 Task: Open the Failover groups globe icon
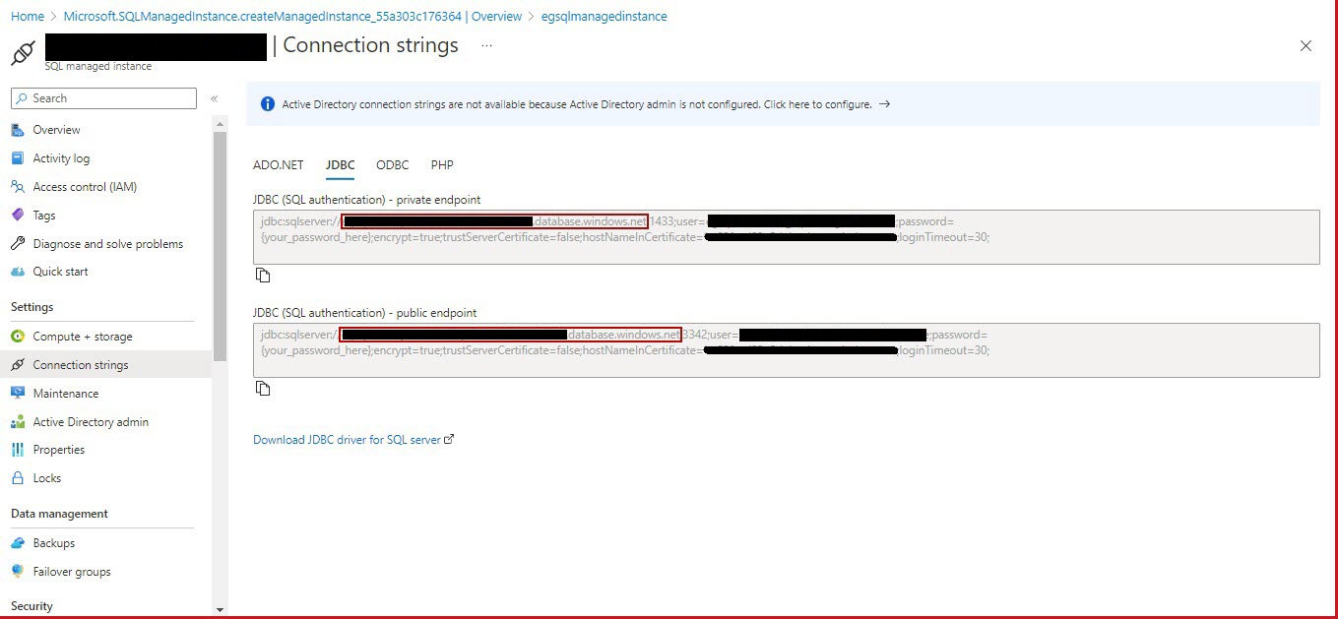pos(17,572)
